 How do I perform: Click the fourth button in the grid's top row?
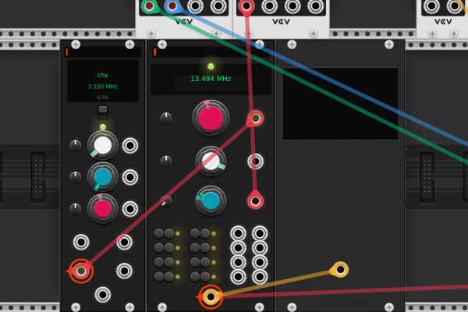point(205,233)
